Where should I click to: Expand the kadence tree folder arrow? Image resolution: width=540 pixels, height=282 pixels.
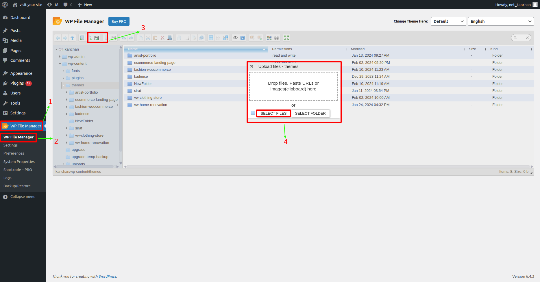(x=67, y=114)
